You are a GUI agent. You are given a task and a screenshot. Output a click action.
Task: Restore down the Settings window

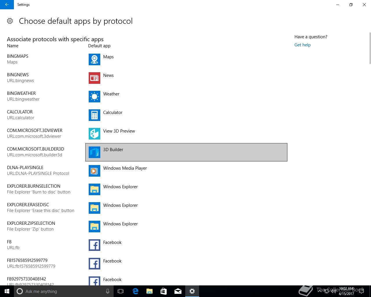point(351,5)
